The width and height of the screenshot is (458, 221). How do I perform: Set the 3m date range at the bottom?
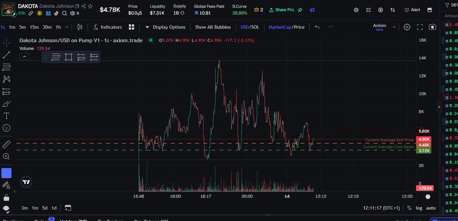[24, 208]
